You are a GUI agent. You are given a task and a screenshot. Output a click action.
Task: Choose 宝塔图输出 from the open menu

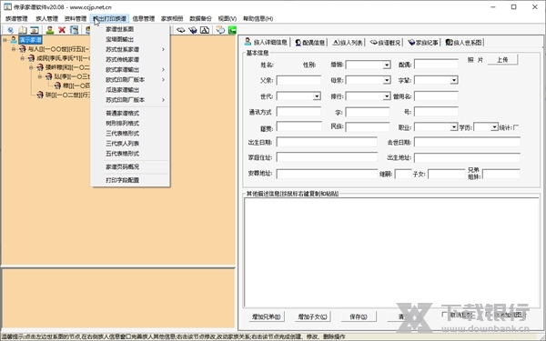[130, 39]
